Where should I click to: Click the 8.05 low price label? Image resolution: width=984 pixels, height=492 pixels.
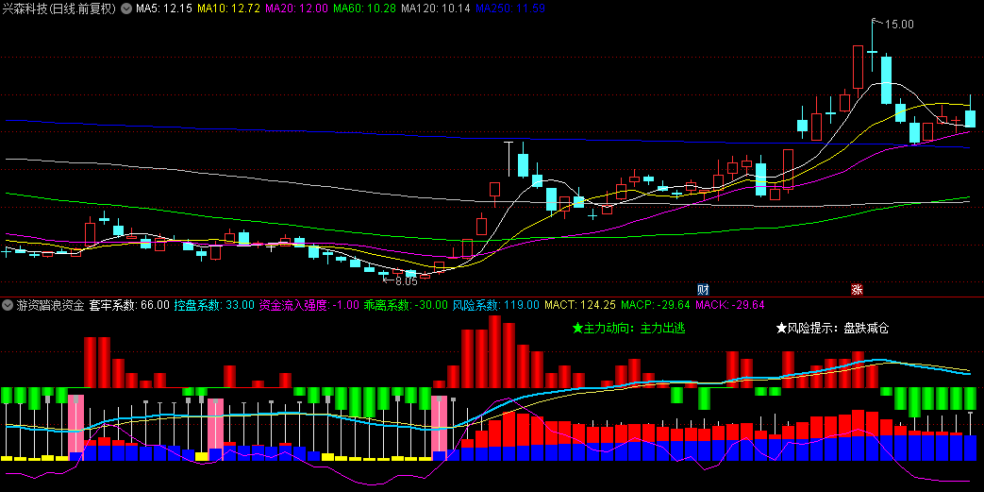click(x=406, y=280)
